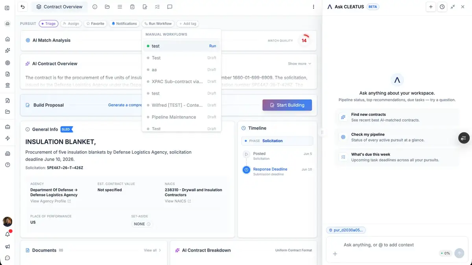Viewport: 472px width, 265px height.
Task: Open the briefcase icon in left sidebar
Action: pyautogui.click(x=7, y=127)
